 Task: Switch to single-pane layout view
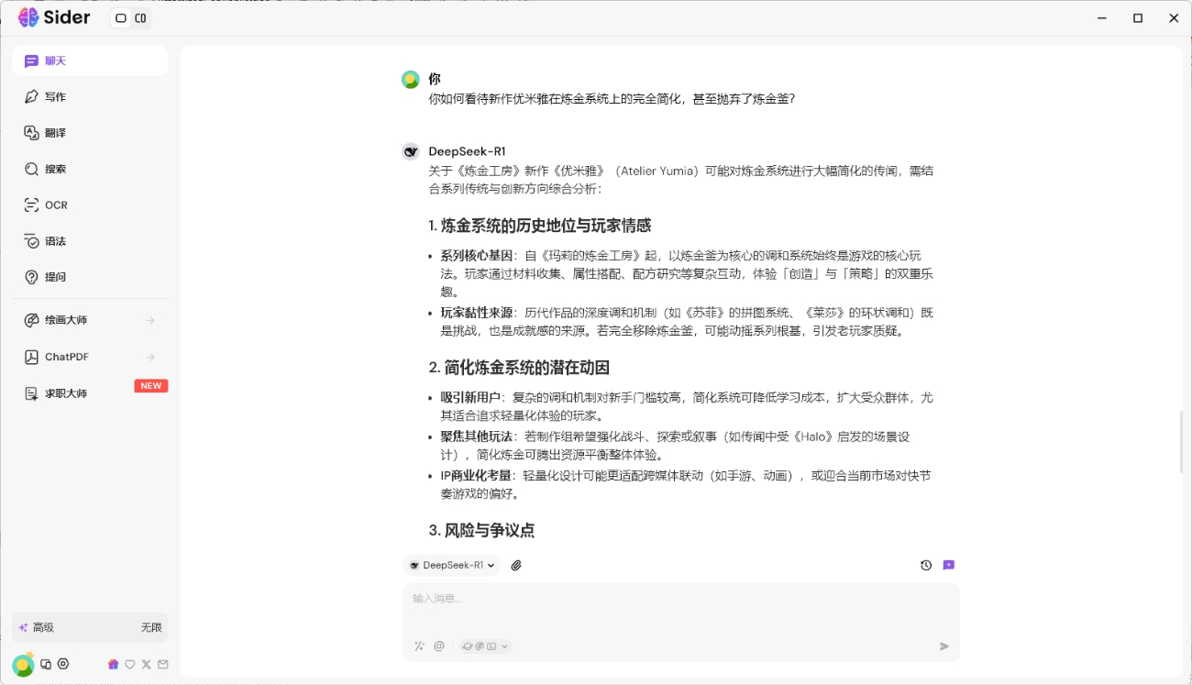pos(121,18)
